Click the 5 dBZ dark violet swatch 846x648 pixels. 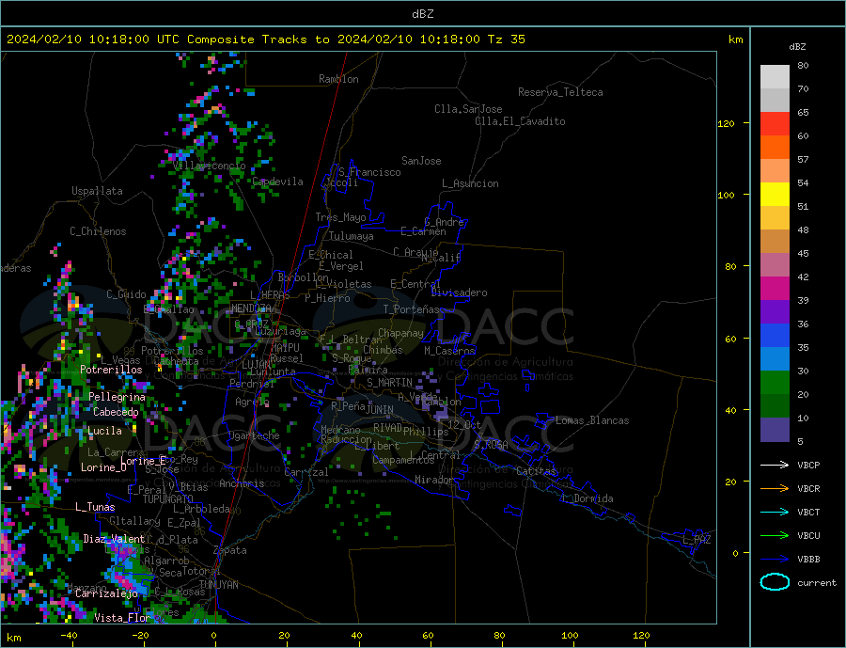pos(775,430)
